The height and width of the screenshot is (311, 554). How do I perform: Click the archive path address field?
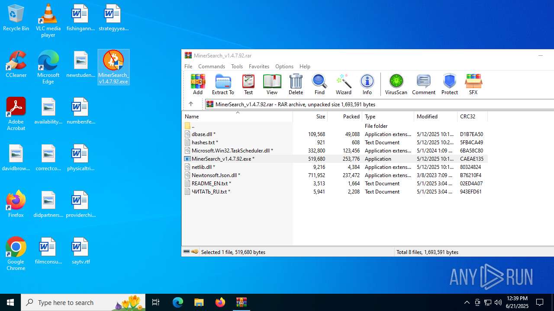(379, 104)
